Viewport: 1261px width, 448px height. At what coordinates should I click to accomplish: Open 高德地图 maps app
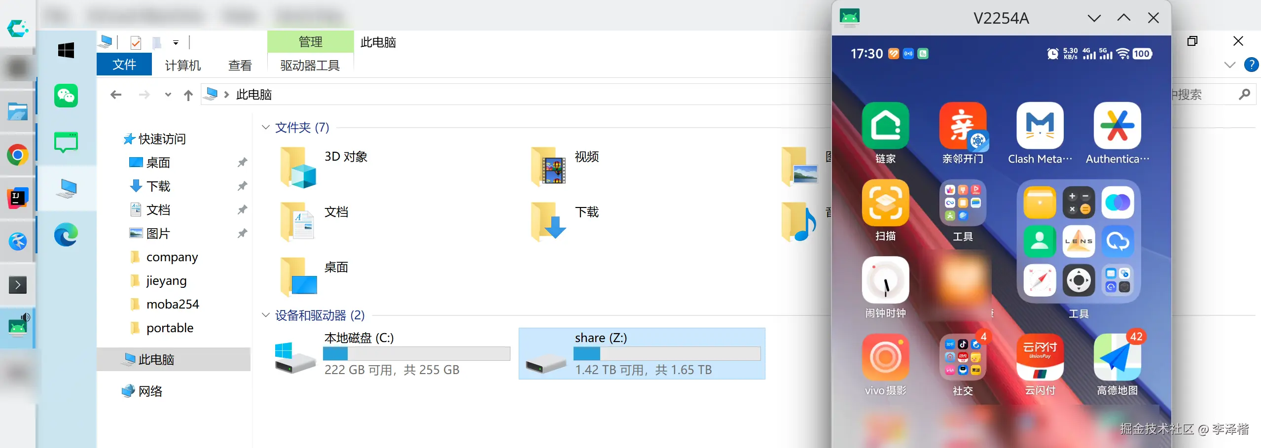tap(1117, 357)
